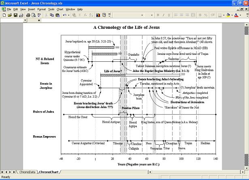Click the Borders toolbar icon

(x=220, y=15)
